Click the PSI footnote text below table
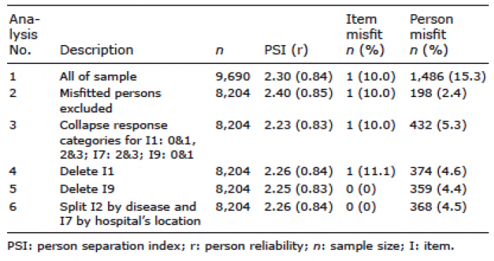Image resolution: width=494 pixels, height=261 pixels. point(231,246)
